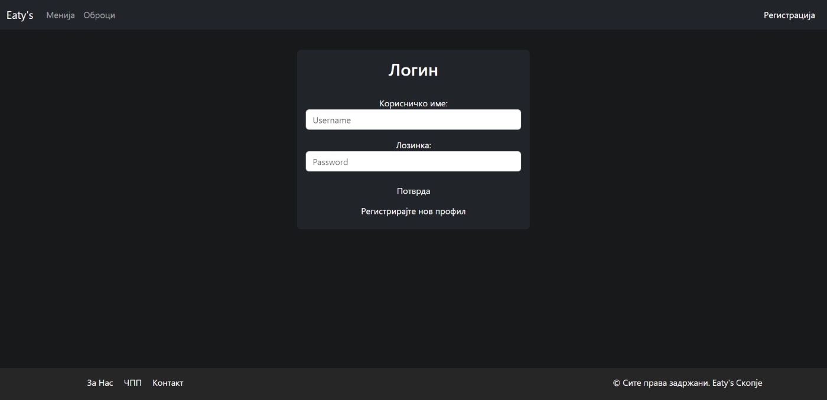Open the Менија navigation item

click(x=60, y=15)
